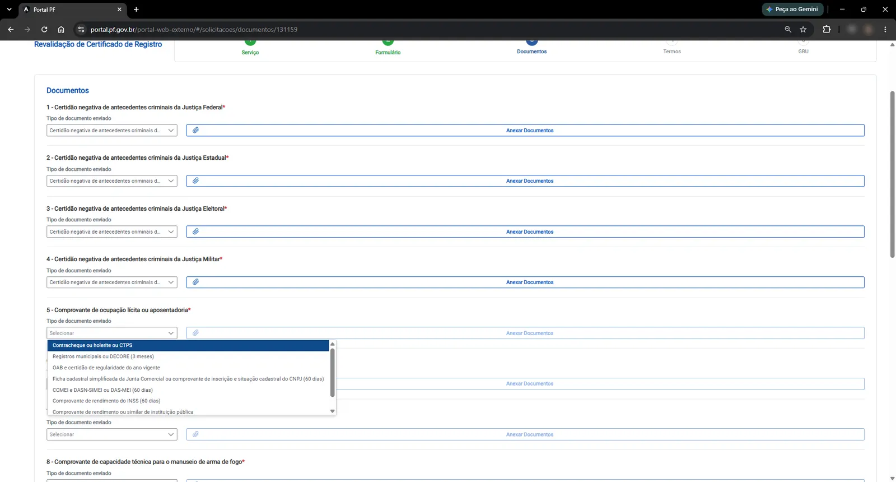This screenshot has height=482, width=896.
Task: Choose Registros municipais ou DECORE (3 meses)
Action: click(188, 356)
